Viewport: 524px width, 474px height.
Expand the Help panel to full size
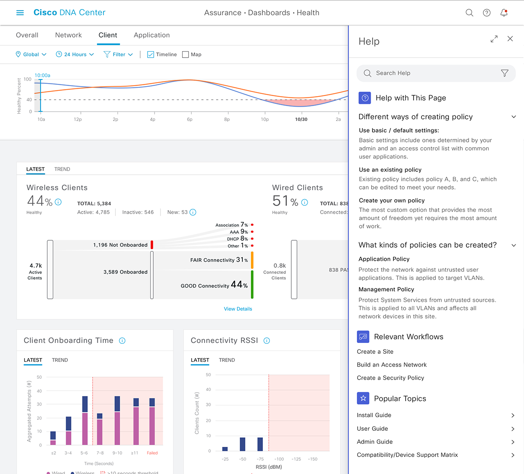click(x=494, y=39)
